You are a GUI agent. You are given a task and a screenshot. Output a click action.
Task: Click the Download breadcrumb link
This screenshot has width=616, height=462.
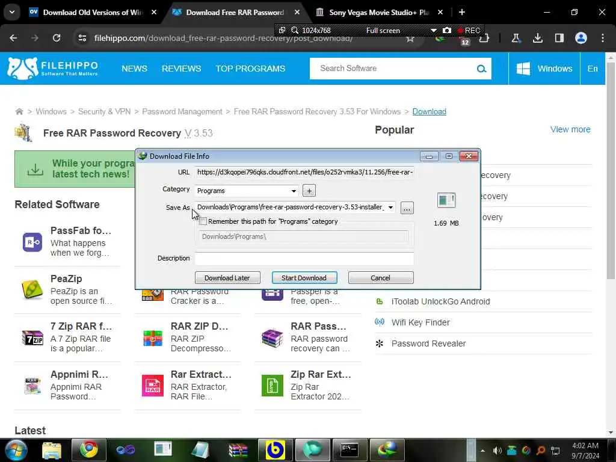point(429,111)
